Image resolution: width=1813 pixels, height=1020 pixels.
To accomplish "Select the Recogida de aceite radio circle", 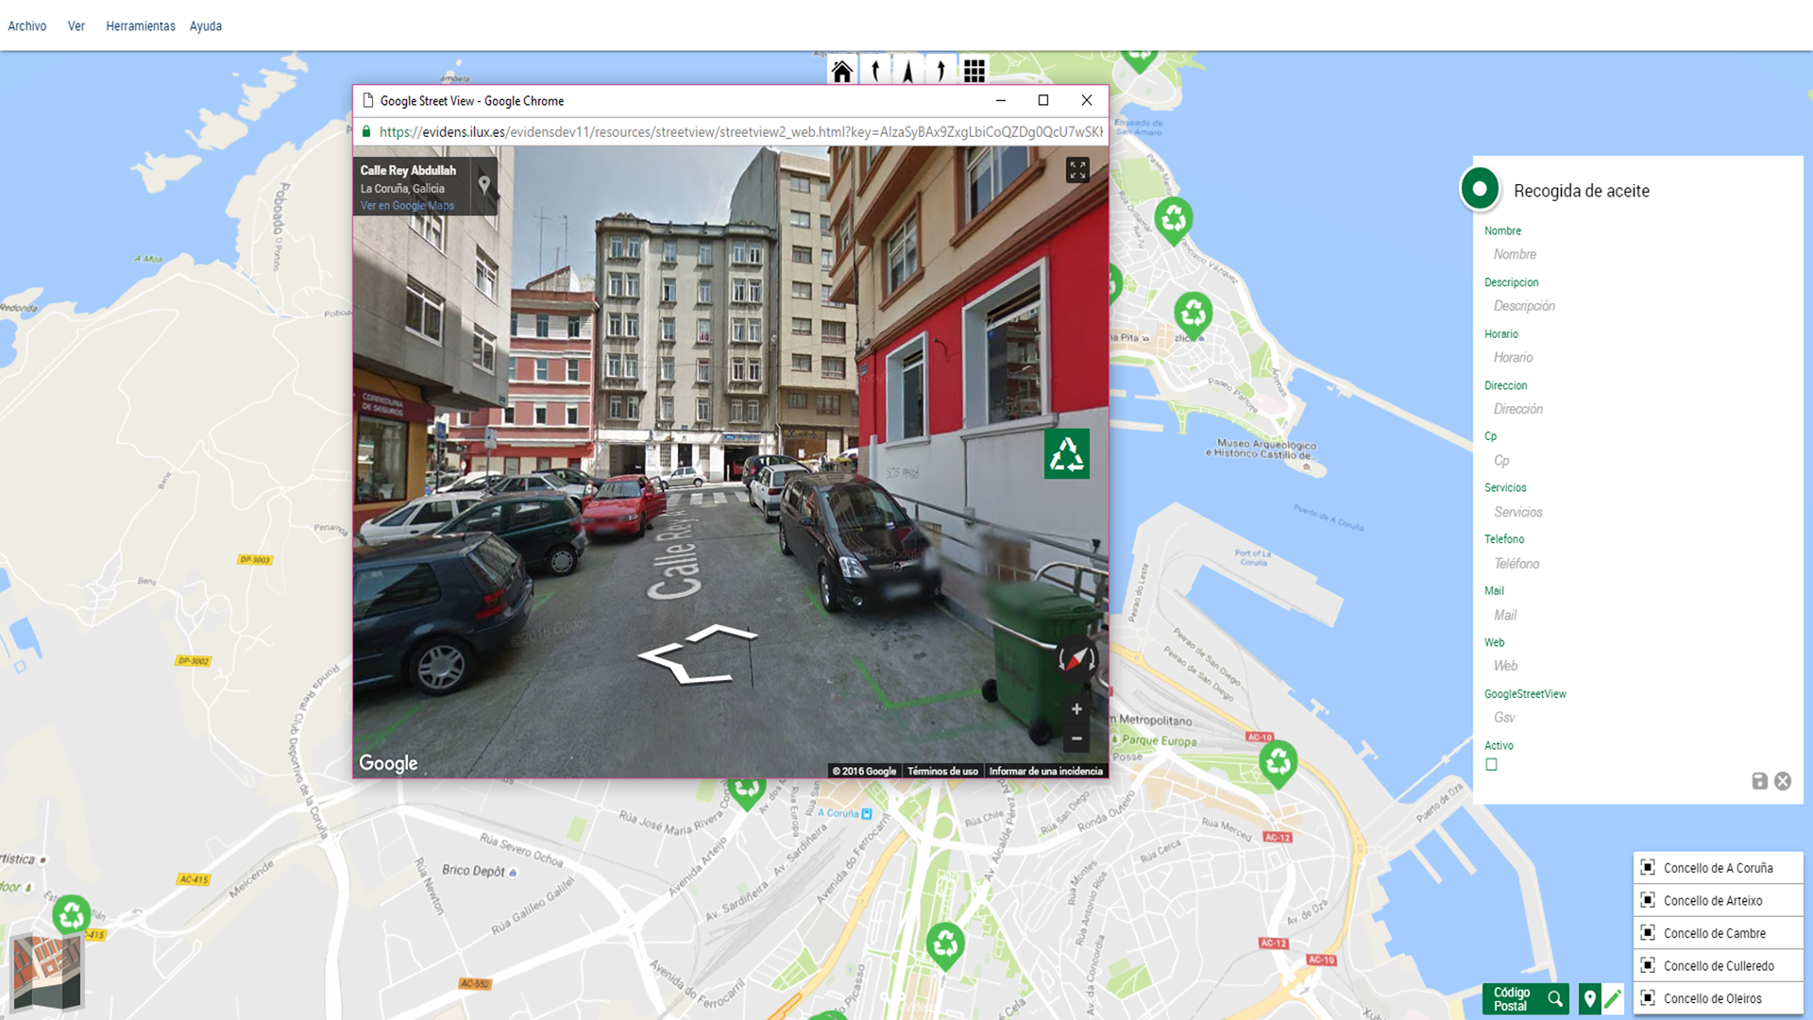I will point(1480,189).
